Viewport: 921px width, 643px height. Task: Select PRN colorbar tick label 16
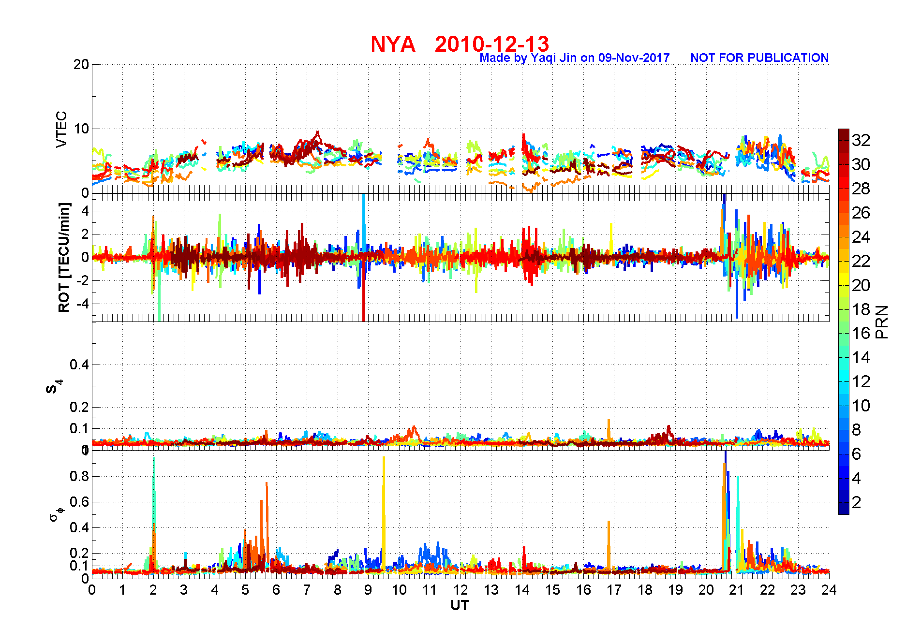pyautogui.click(x=861, y=333)
